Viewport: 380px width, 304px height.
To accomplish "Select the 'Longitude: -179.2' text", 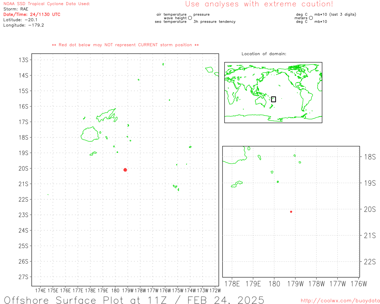I will (24, 25).
